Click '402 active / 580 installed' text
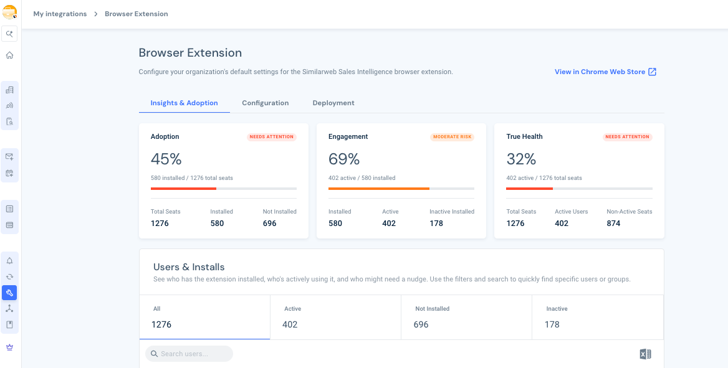The height and width of the screenshot is (368, 728). point(362,177)
